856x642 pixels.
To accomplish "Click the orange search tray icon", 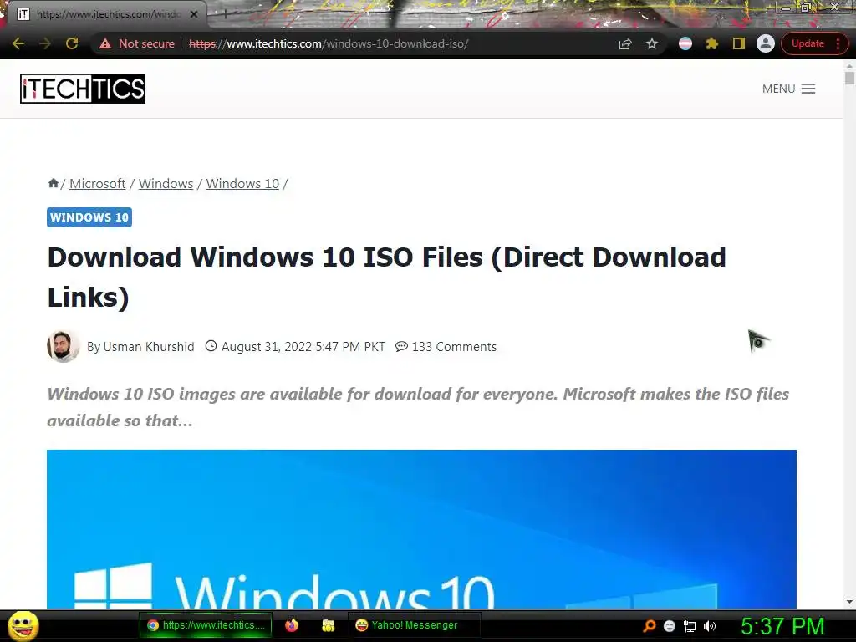I will pos(649,625).
